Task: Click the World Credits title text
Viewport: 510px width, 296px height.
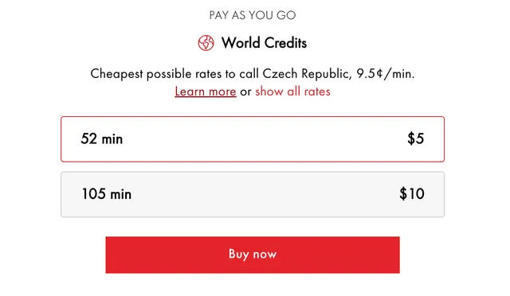Action: point(264,43)
